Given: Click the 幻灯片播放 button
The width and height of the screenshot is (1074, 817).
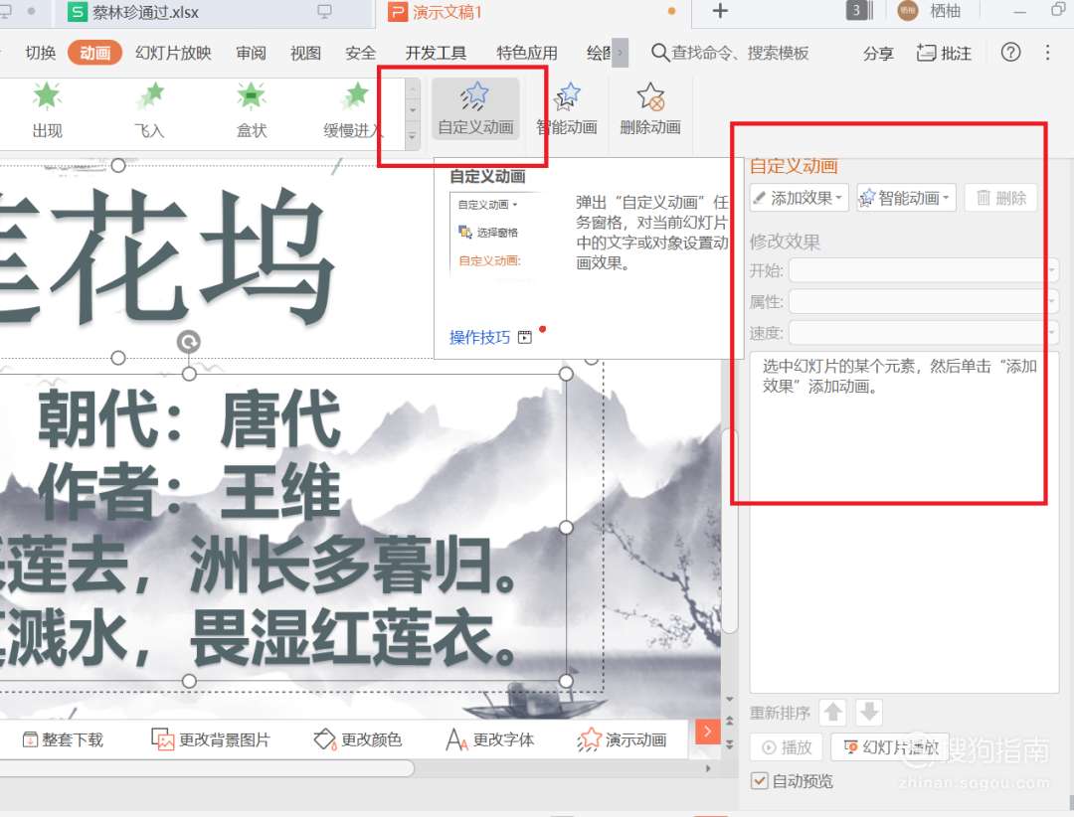Looking at the screenshot, I should point(890,747).
